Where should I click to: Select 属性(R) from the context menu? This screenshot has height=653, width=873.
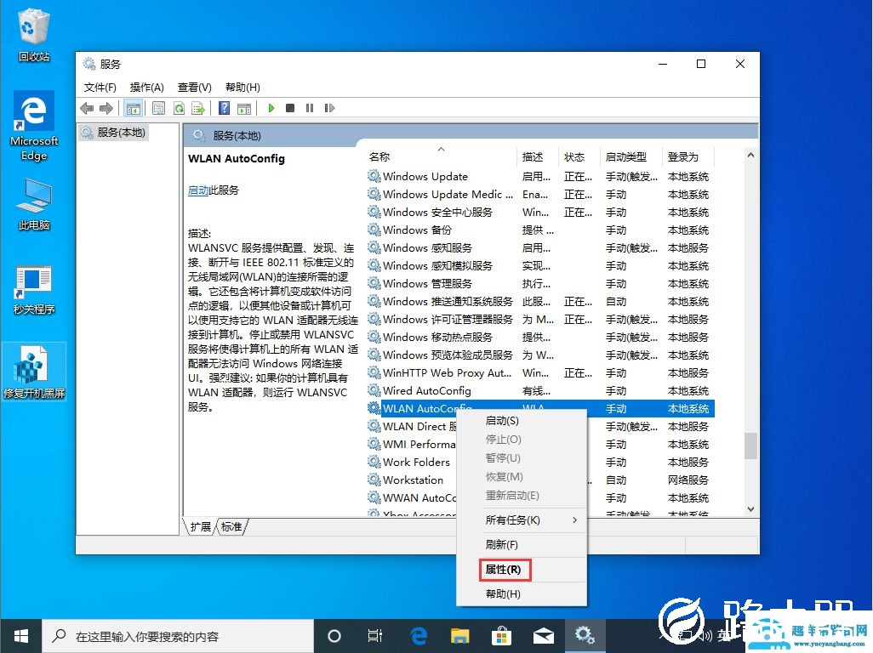coord(504,569)
